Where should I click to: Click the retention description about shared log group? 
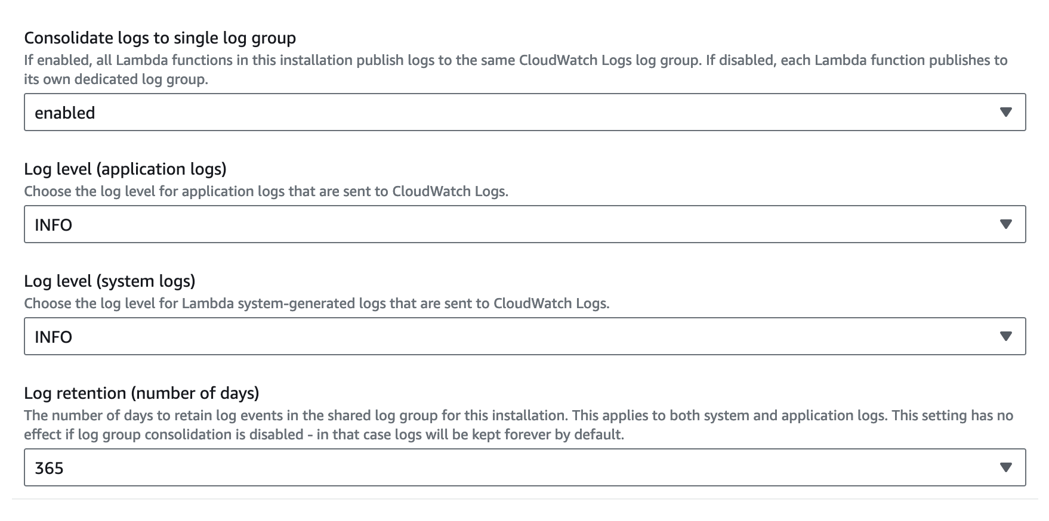point(519,425)
